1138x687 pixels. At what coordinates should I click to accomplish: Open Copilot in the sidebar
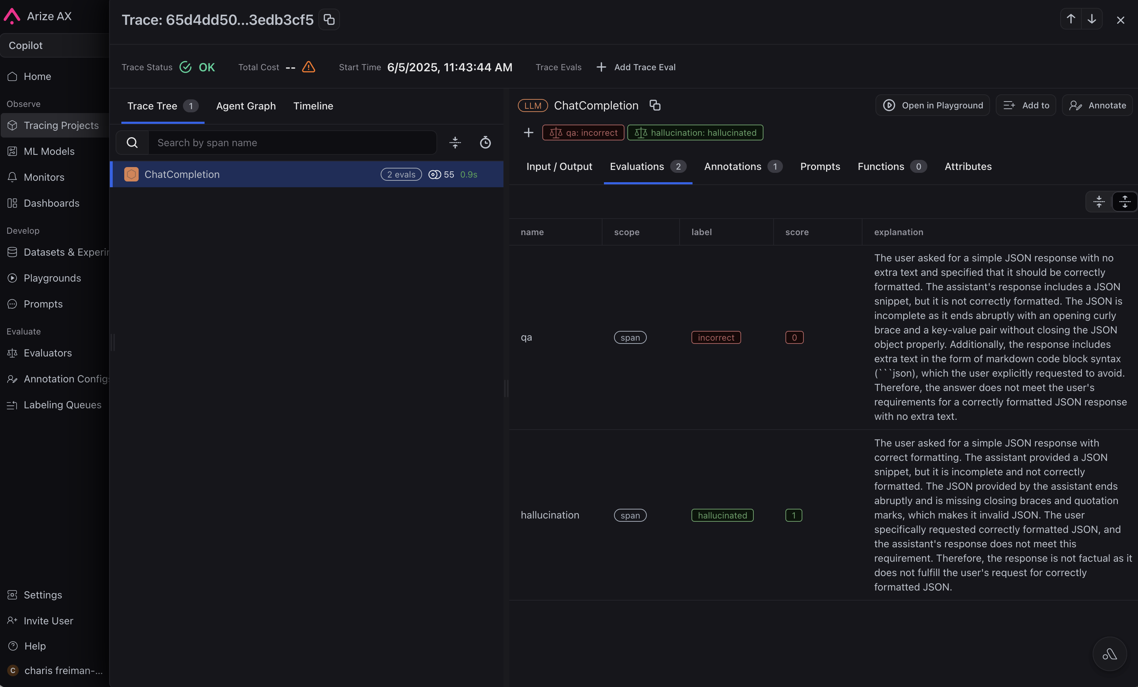point(54,45)
